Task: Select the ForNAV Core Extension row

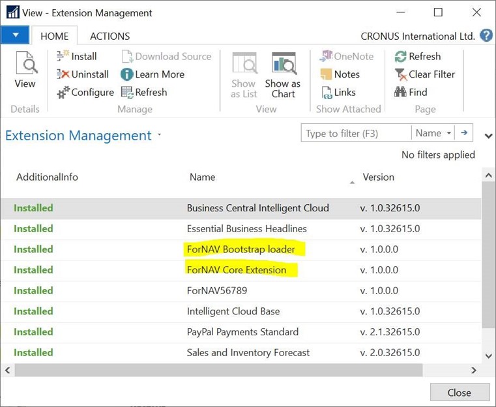Action: (241, 270)
